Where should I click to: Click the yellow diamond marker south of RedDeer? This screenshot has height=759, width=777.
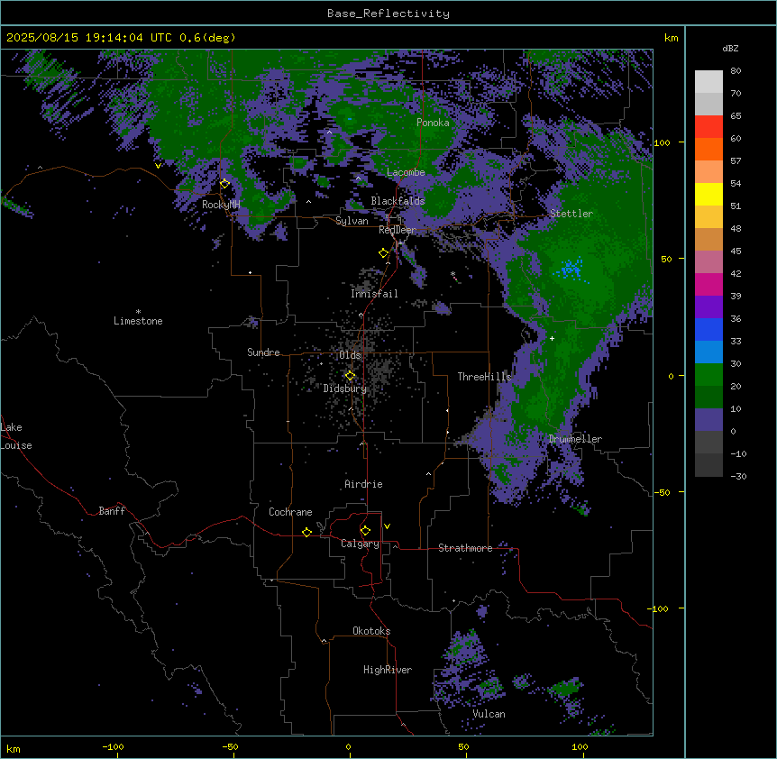pyautogui.click(x=383, y=253)
